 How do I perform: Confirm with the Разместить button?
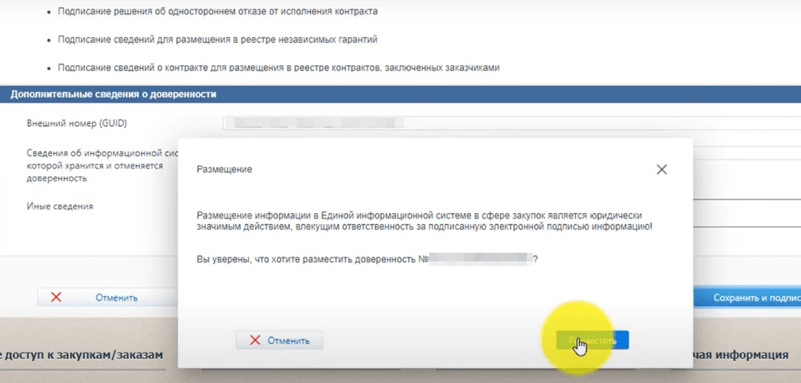[593, 340]
